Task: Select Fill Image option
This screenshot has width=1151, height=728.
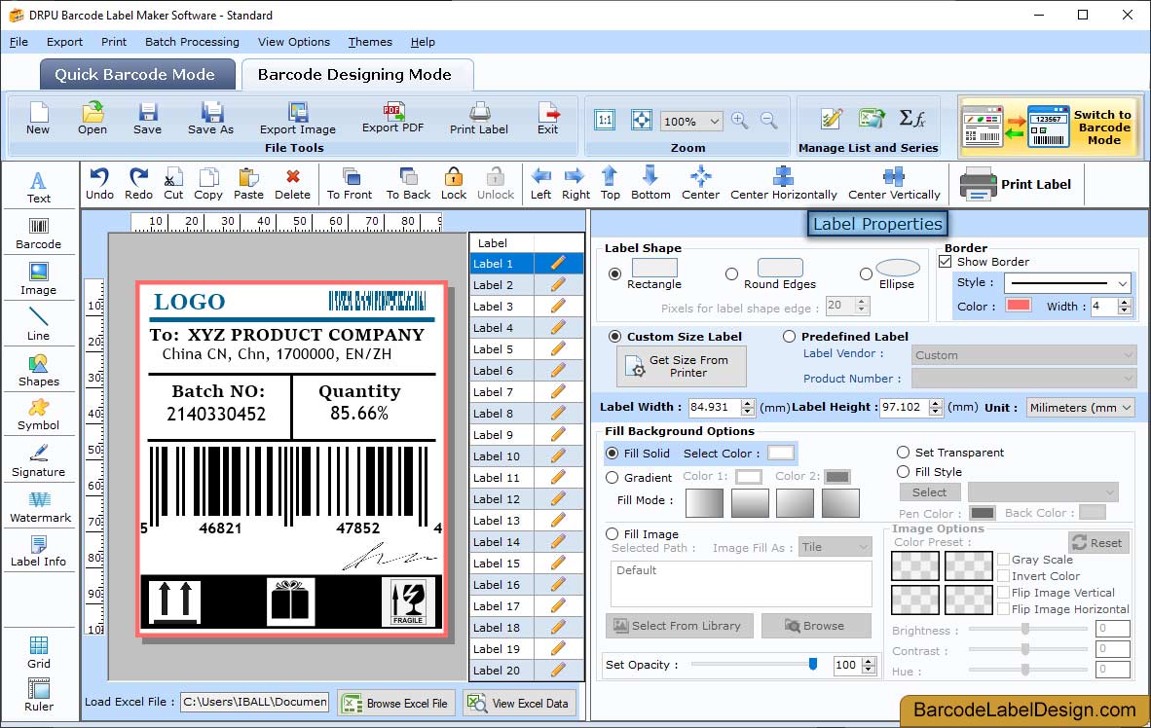Action: pyautogui.click(x=613, y=533)
